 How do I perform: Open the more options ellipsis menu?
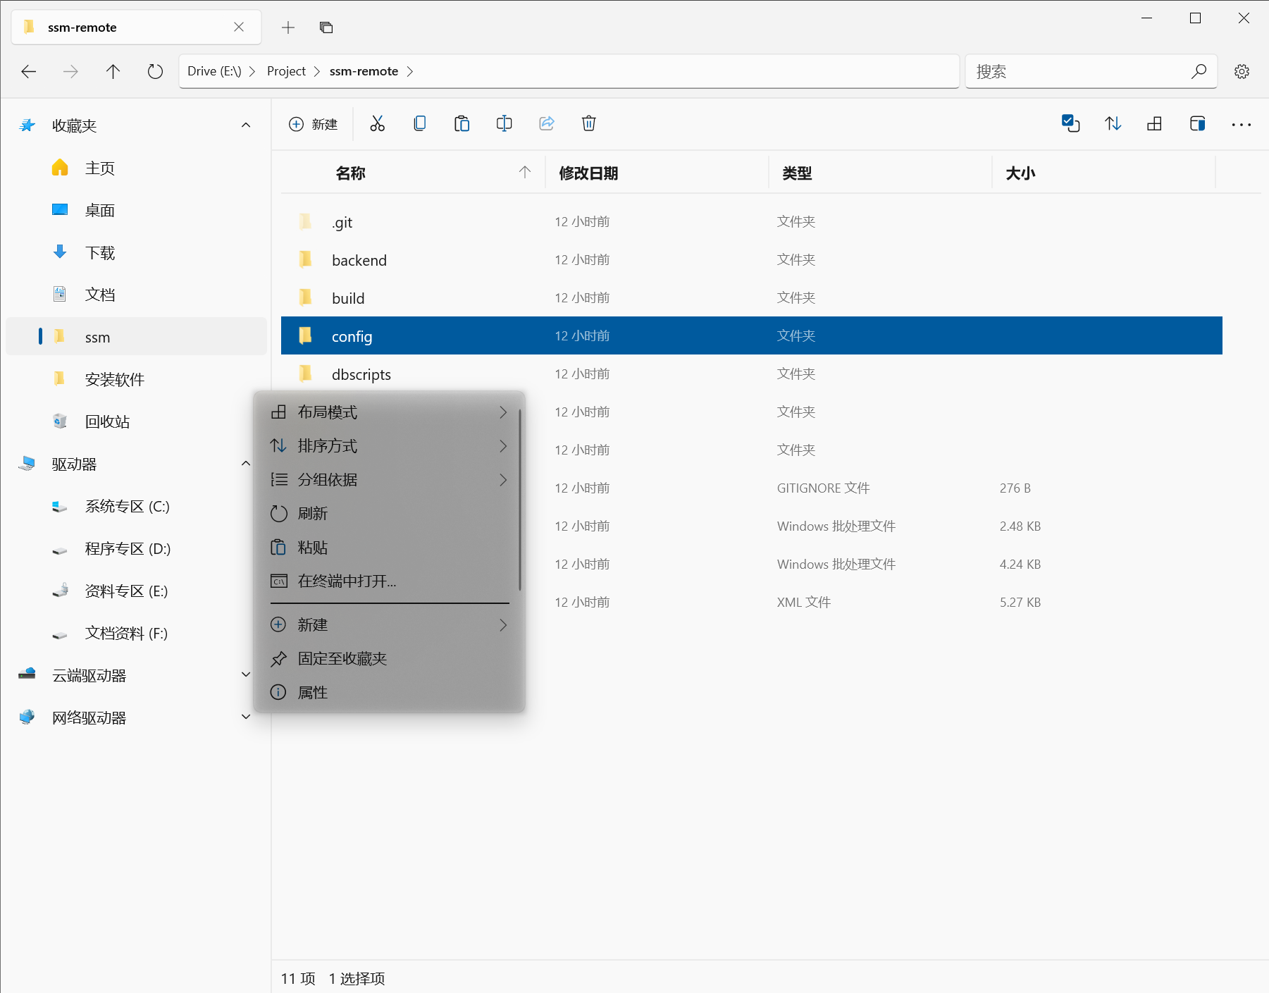(1241, 124)
